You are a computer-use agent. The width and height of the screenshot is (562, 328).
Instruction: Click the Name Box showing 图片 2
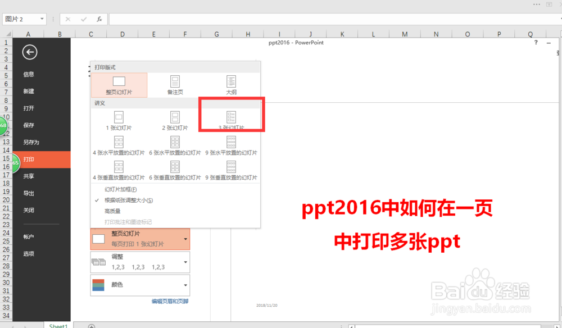point(20,19)
